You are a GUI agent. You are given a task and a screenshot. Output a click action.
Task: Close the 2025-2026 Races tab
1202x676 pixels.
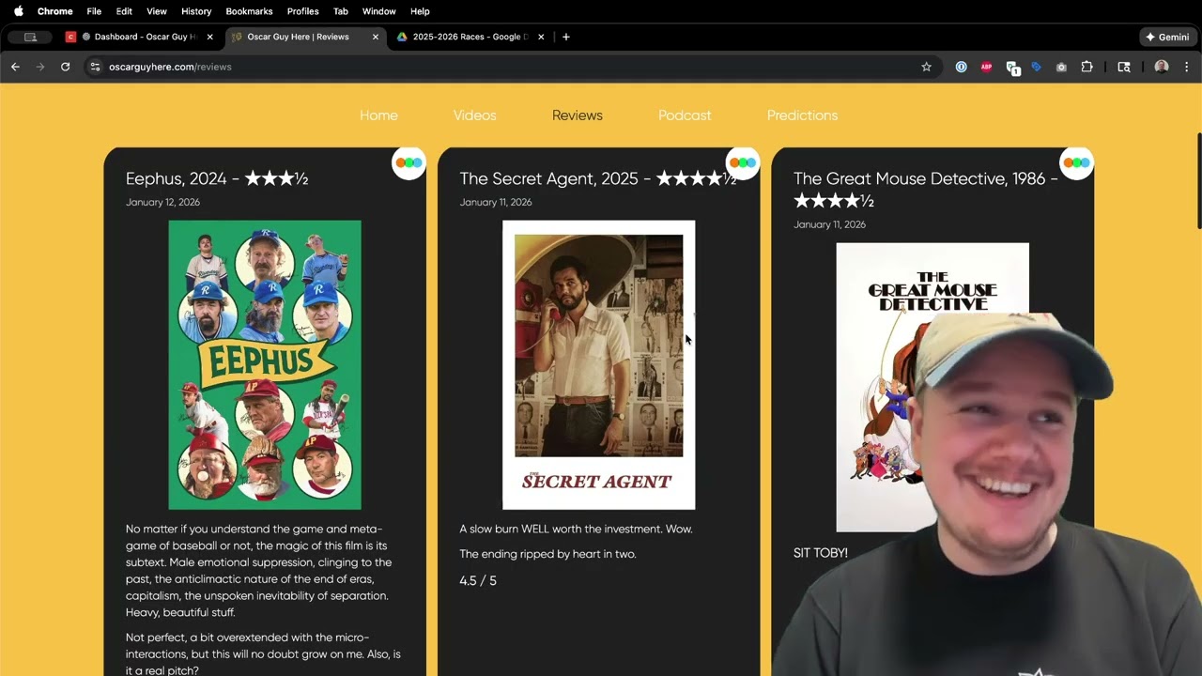(x=541, y=37)
